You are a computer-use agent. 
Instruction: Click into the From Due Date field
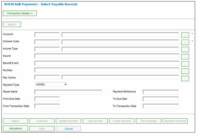click(47, 99)
